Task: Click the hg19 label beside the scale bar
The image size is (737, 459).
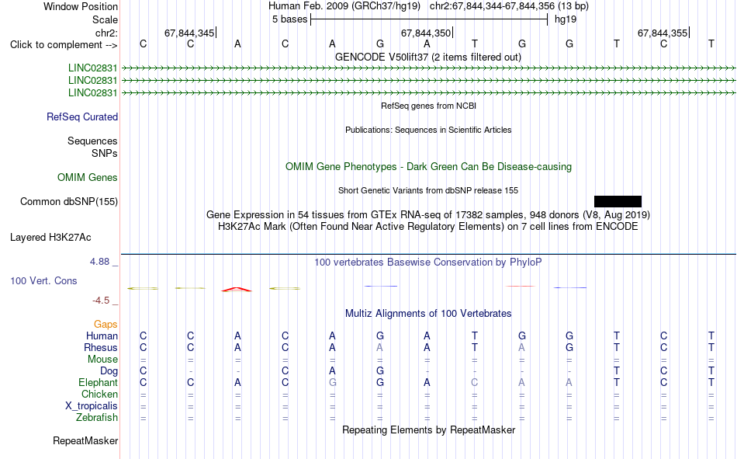Action: [x=566, y=19]
